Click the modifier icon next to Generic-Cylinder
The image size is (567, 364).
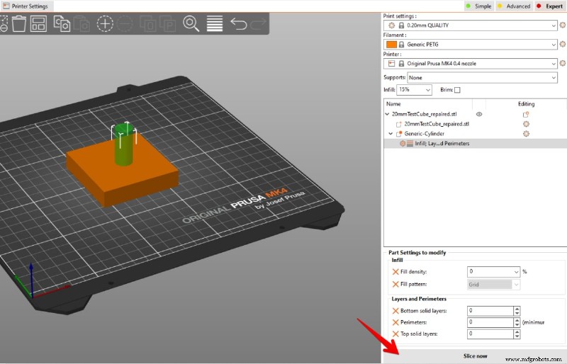point(399,134)
